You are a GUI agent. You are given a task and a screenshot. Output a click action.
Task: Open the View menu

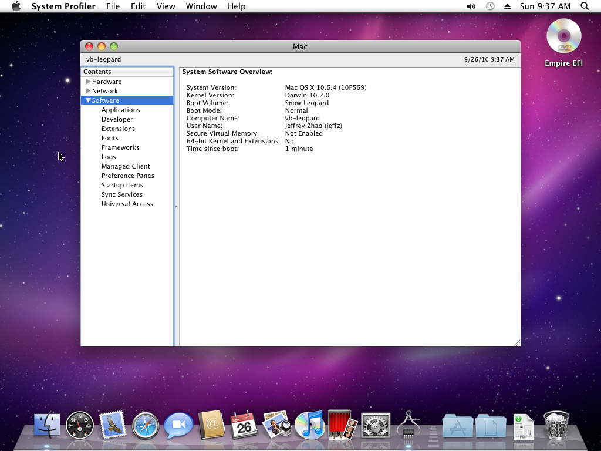tap(166, 6)
